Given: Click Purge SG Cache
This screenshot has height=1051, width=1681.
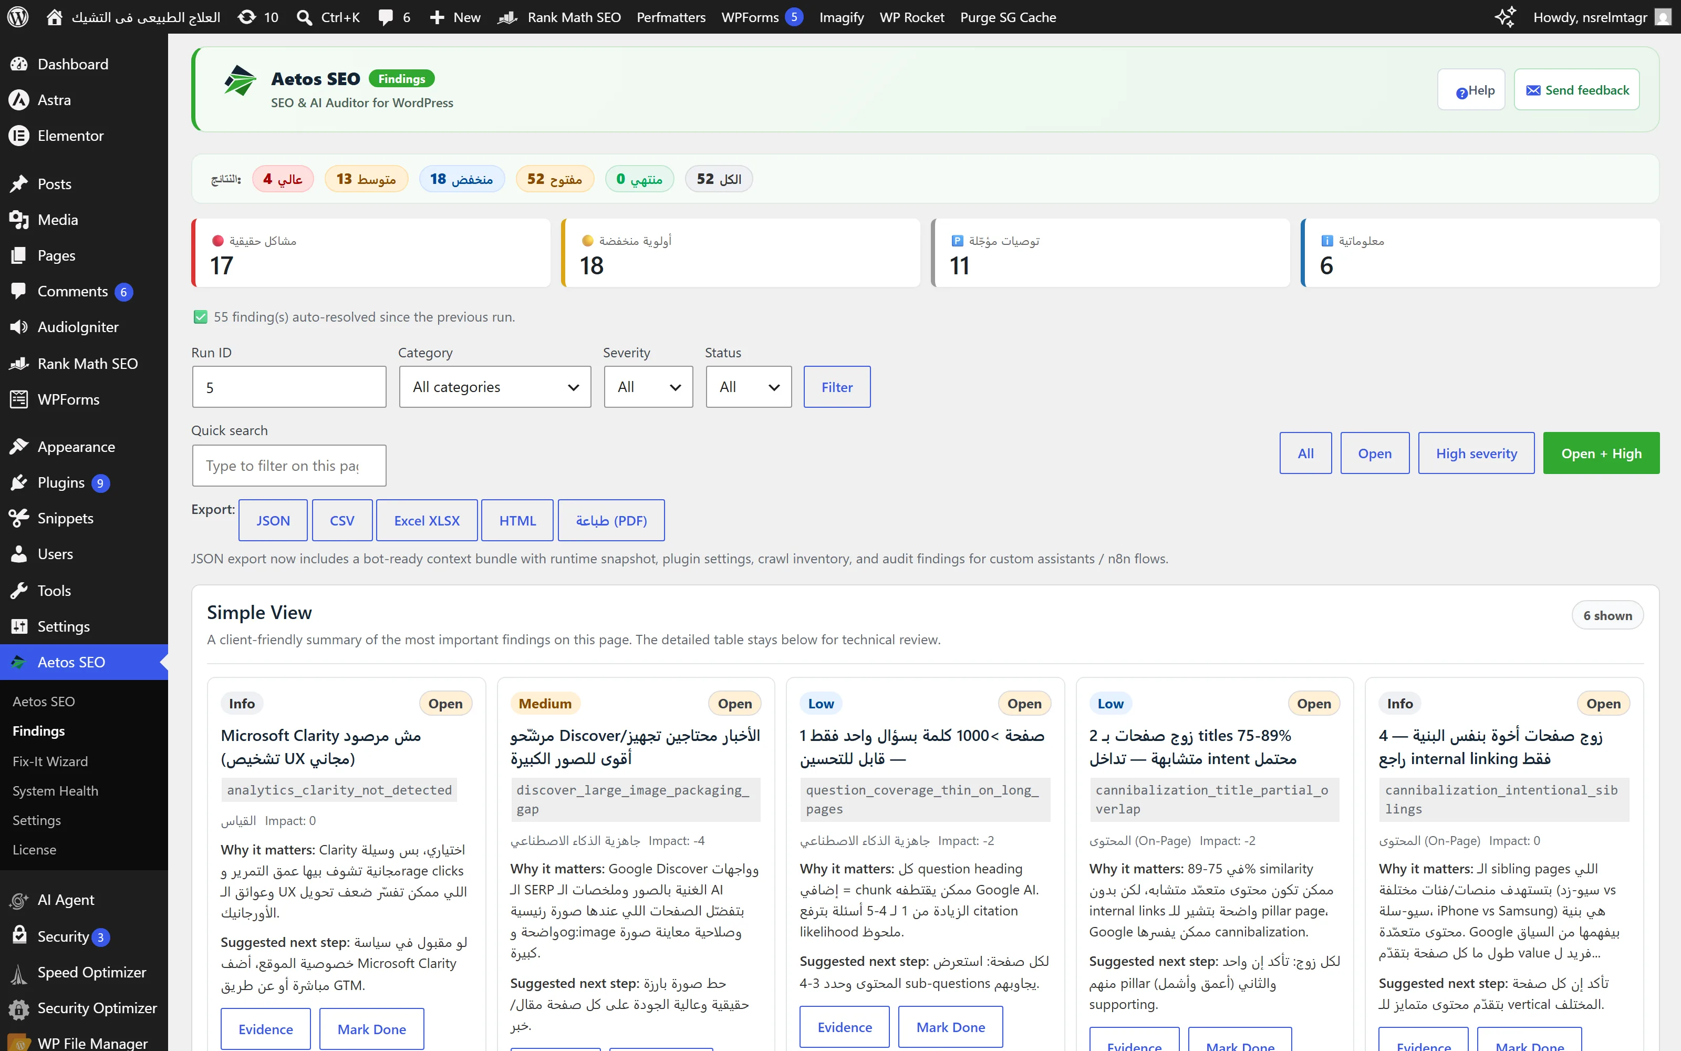Looking at the screenshot, I should tap(1008, 17).
